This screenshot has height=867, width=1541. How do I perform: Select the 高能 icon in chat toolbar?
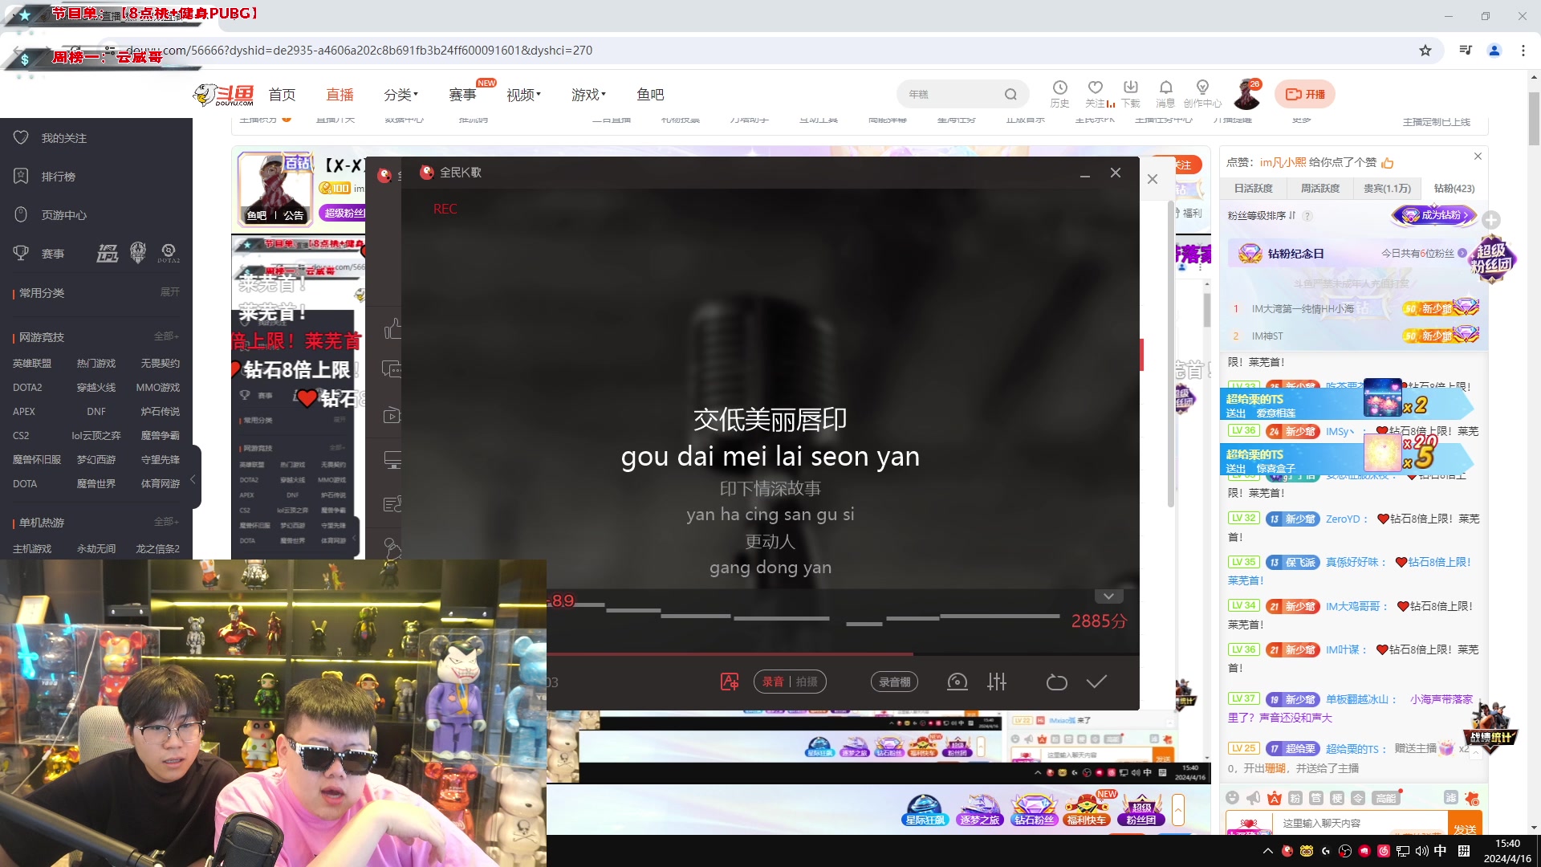(x=1385, y=798)
